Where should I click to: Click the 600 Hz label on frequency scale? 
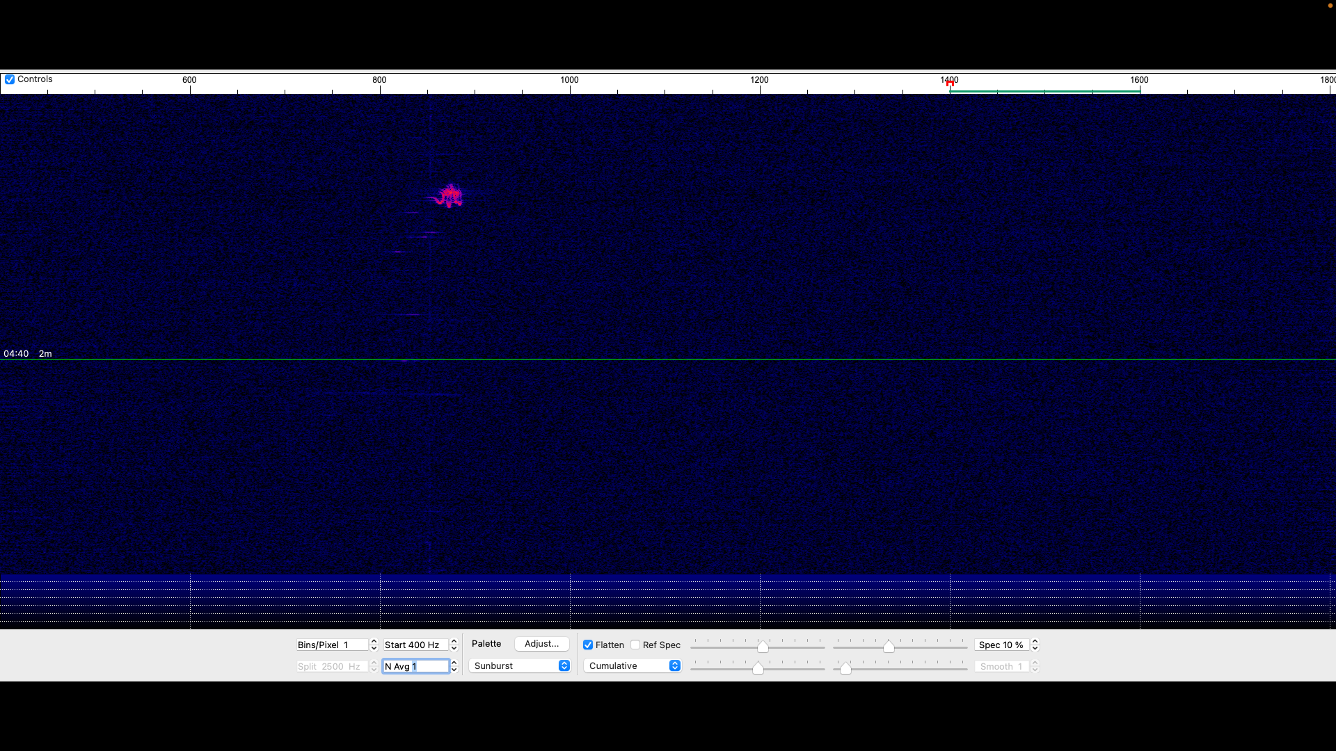[x=189, y=80]
